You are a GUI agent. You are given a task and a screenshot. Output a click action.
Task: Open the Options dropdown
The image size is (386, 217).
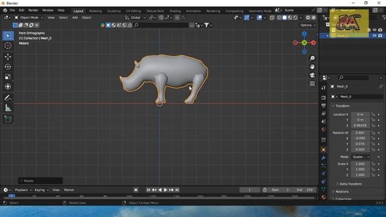(x=308, y=25)
